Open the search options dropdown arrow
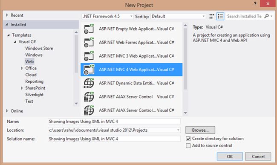277x165 pixels. [271, 16]
